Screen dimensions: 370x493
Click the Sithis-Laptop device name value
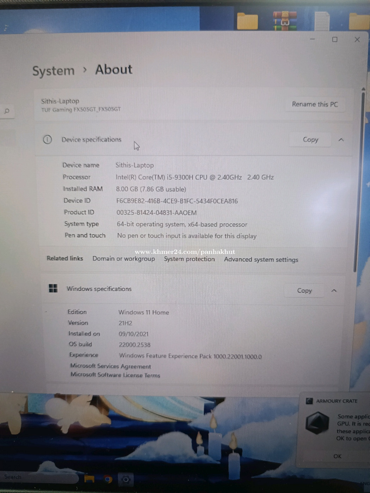135,165
